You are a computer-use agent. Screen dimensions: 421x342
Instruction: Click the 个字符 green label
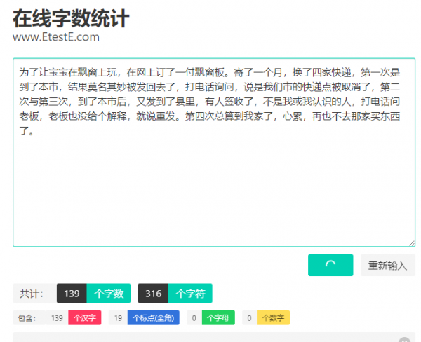click(x=190, y=293)
